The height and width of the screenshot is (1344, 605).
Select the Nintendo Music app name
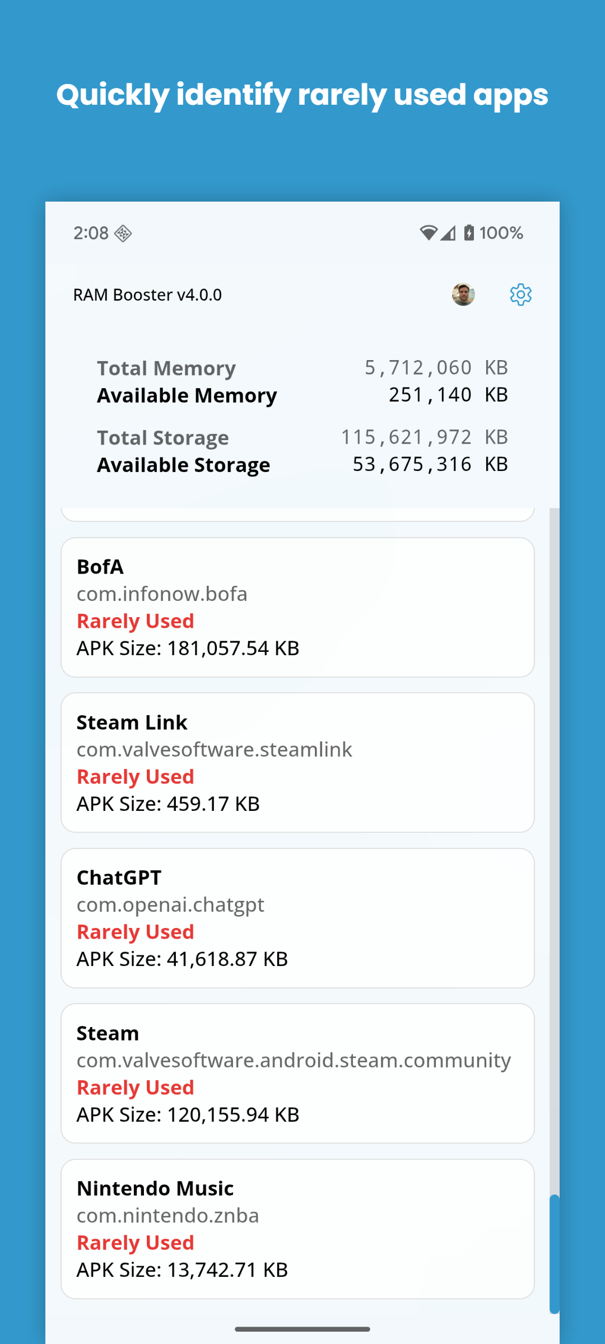[155, 1188]
